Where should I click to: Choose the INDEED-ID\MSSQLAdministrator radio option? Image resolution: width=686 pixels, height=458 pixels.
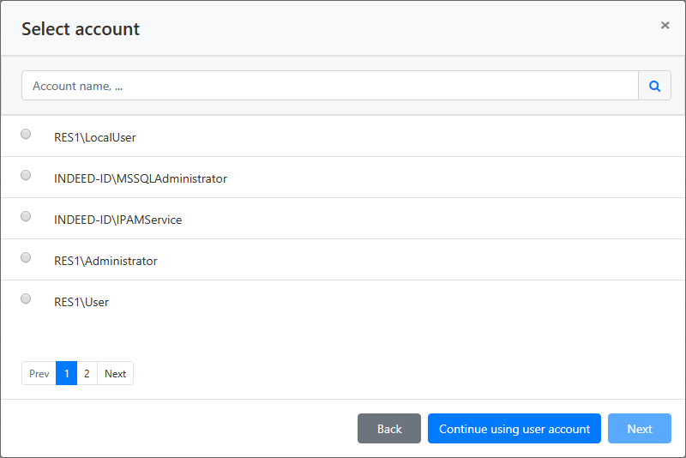(26, 175)
